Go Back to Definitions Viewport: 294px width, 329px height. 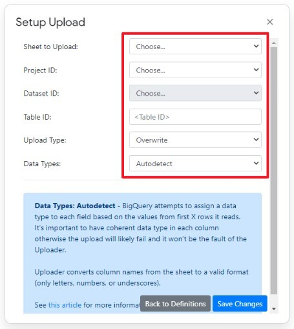tap(175, 304)
